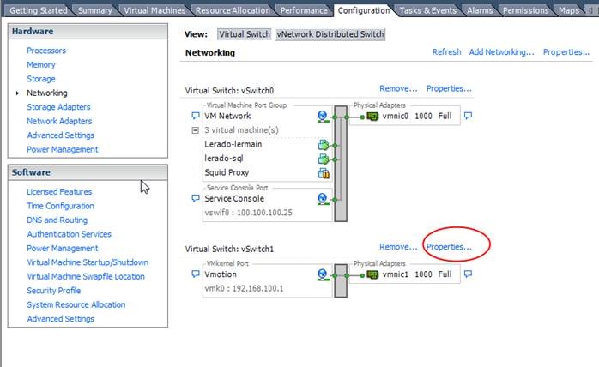
Task: Select the Lerado-lermain VM name
Action: [233, 144]
